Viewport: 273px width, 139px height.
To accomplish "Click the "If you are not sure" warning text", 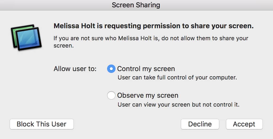I will 151,38.
